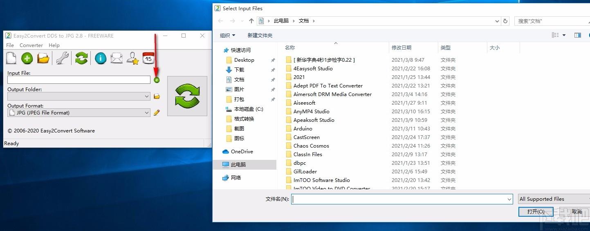Open the All Supported Files type dropdown
Viewport: 590px width, 231px height.
(554, 199)
